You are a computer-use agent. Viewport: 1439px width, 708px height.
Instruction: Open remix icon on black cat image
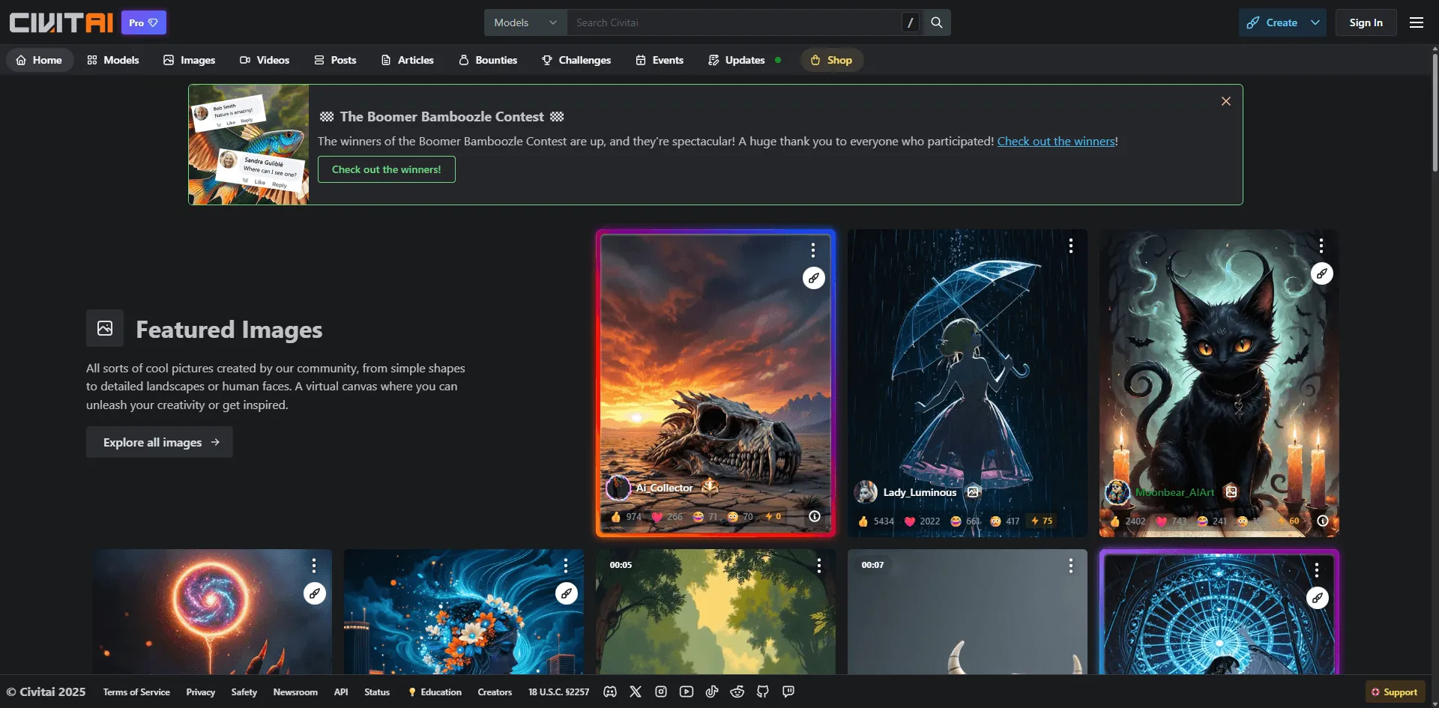[x=1321, y=274]
